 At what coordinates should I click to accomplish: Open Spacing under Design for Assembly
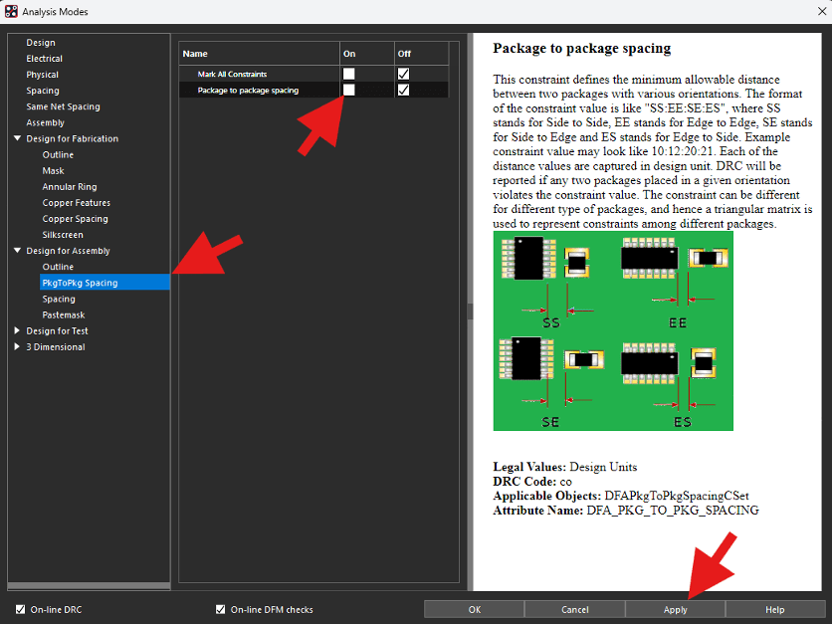point(59,299)
